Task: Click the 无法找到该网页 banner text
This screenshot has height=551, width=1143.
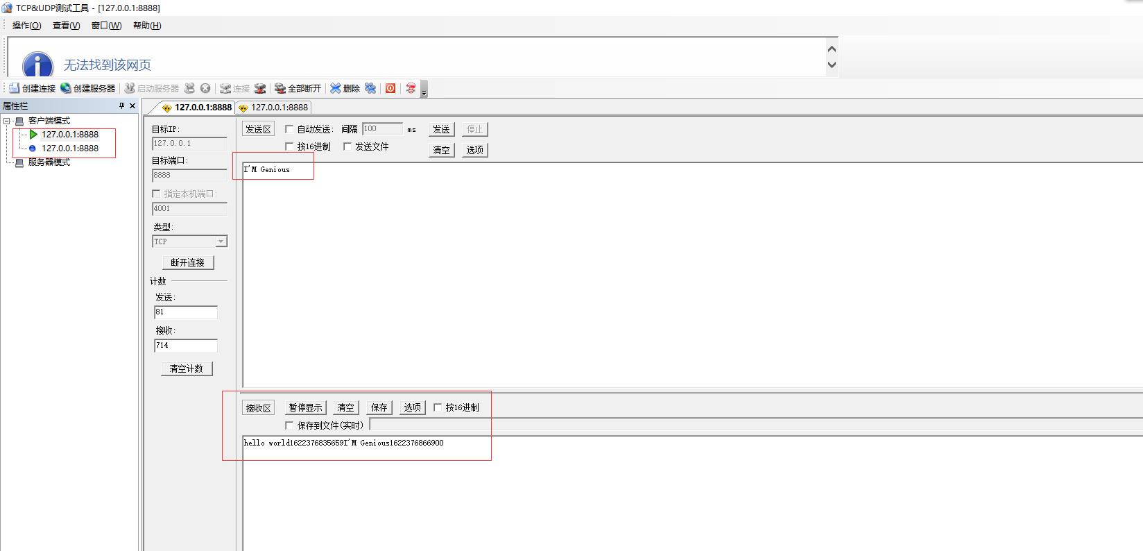Action: [x=108, y=65]
